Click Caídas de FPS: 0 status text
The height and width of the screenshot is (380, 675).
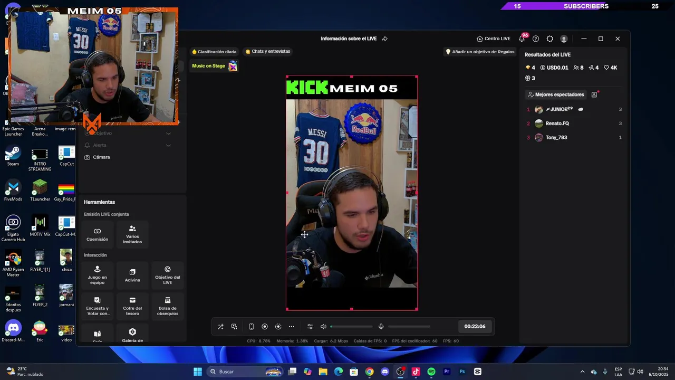click(370, 341)
